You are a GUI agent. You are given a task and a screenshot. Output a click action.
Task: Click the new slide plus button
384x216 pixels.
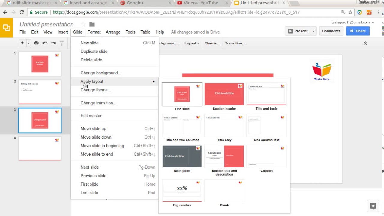point(22,43)
